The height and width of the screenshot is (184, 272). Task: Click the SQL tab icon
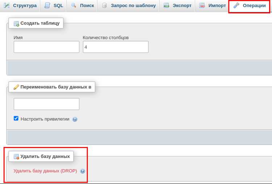click(47, 5)
